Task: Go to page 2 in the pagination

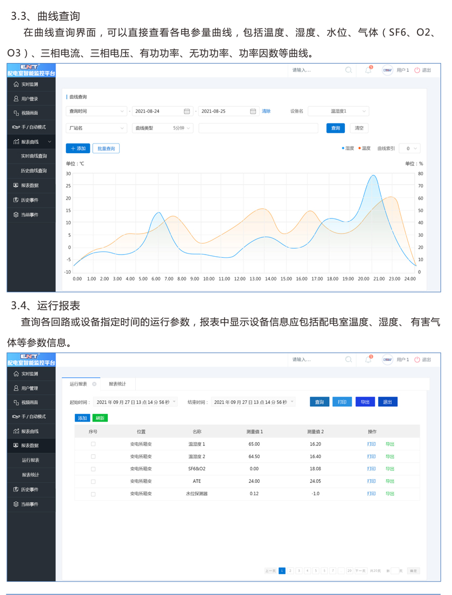Action: (x=290, y=571)
